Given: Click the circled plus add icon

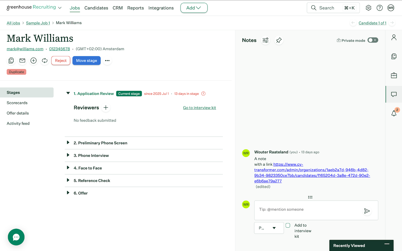Looking at the screenshot, I should [33, 60].
